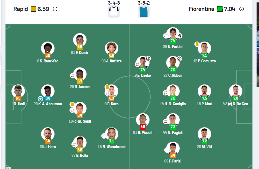Open D. De Gea player photo
This screenshot has width=259, height=169.
tap(235, 91)
